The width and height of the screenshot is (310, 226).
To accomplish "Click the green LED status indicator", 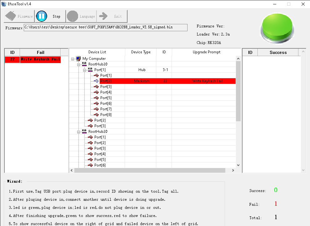I will pos(277,28).
